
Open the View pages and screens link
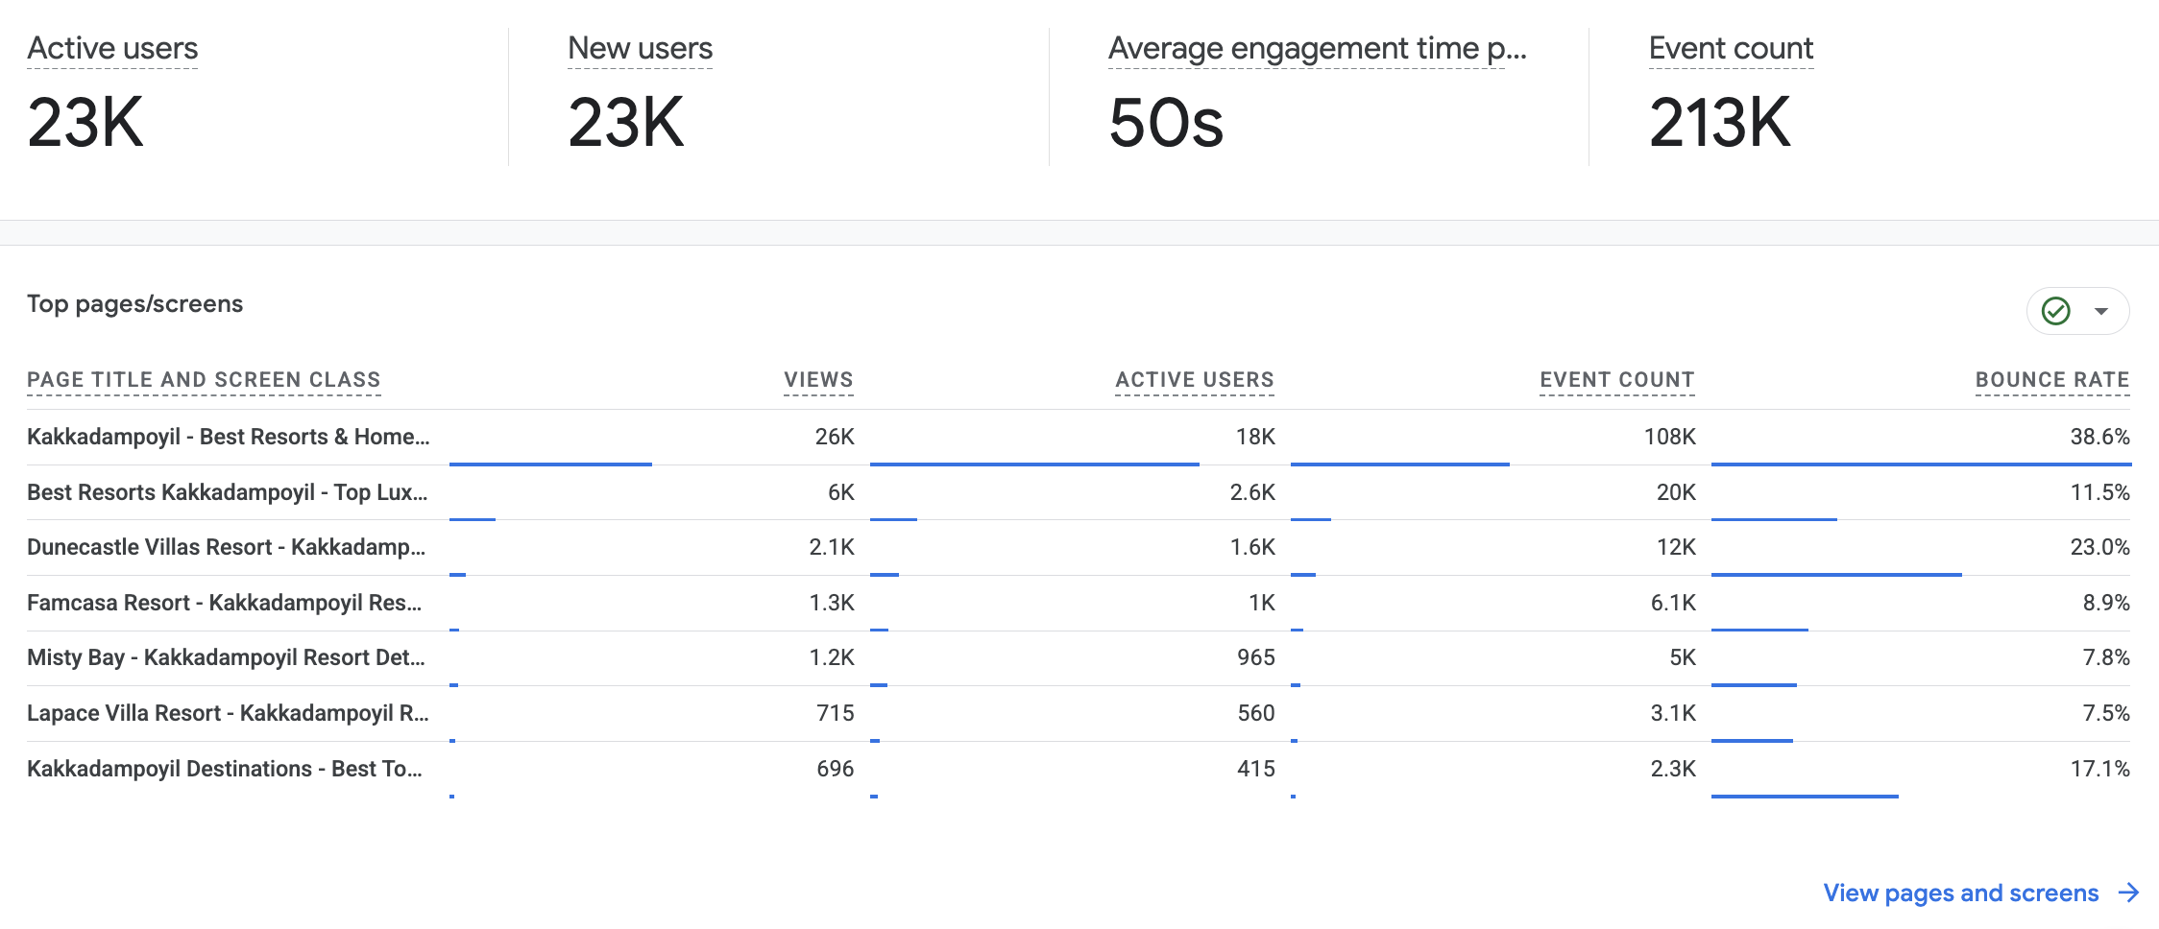coord(1960,893)
